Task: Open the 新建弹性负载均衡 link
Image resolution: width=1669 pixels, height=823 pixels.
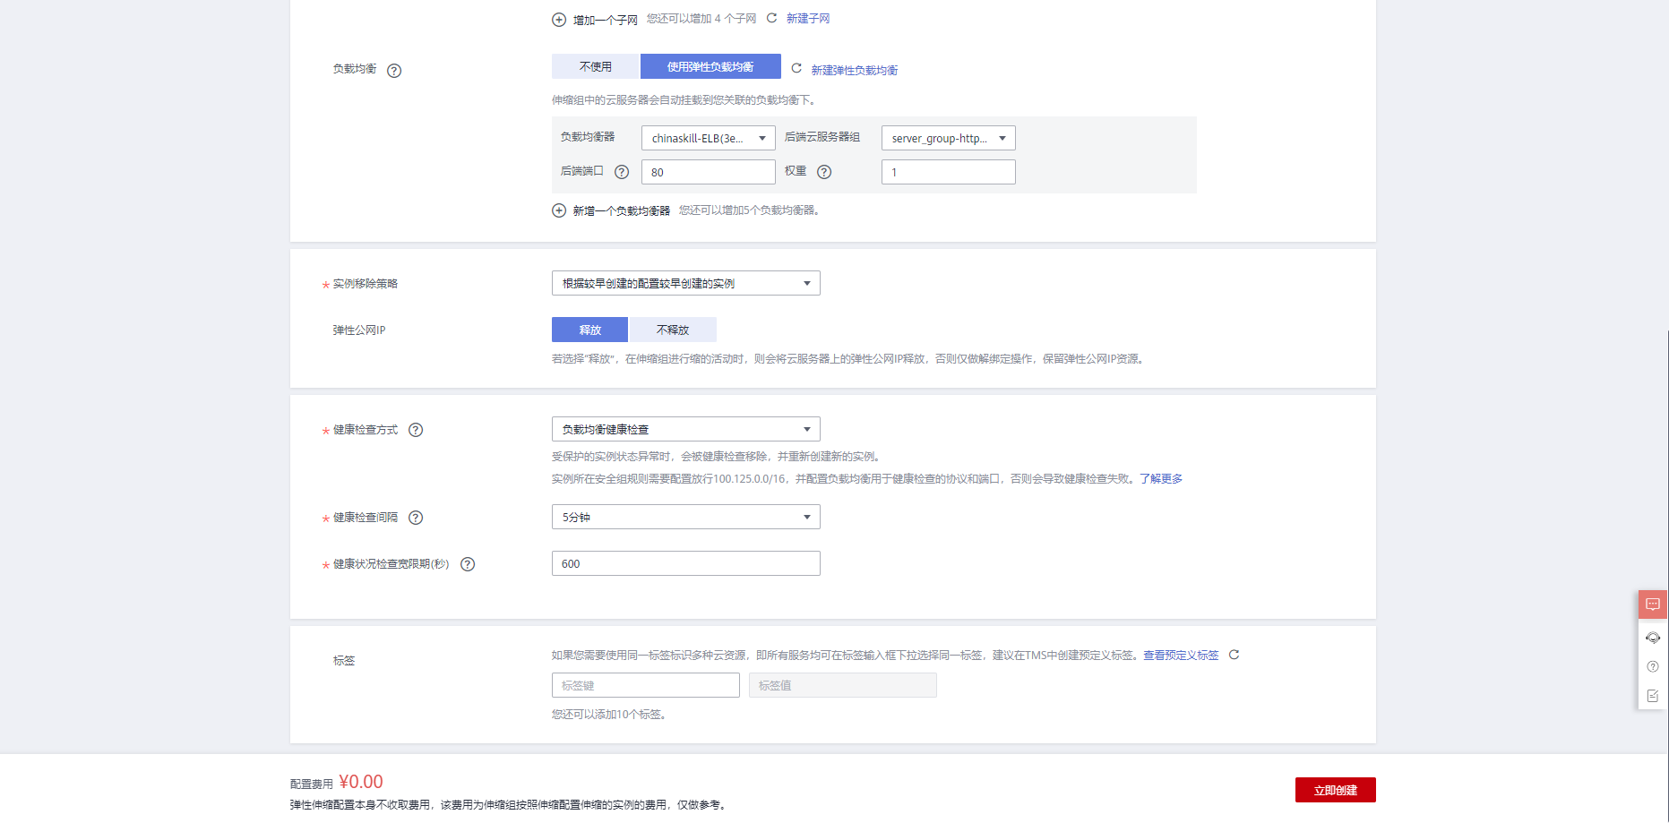Action: point(855,70)
